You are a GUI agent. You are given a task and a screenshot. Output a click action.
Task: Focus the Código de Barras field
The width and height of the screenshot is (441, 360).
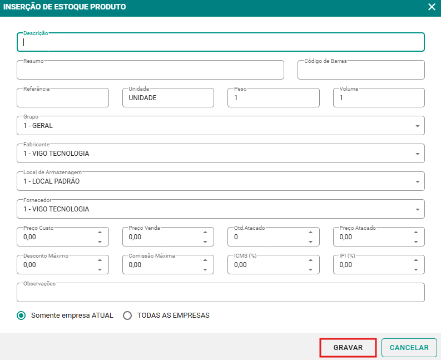(x=361, y=71)
